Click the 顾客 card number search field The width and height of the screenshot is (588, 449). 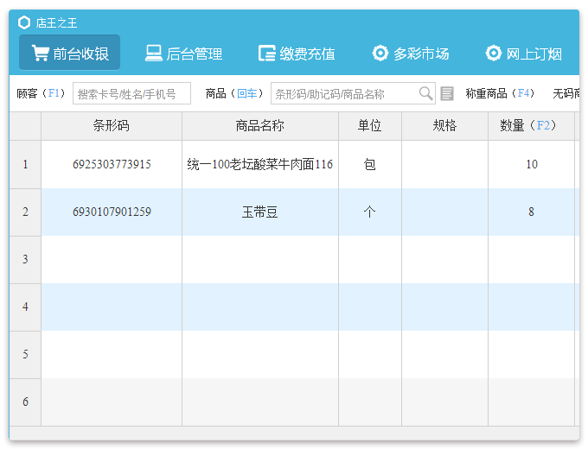pos(131,93)
